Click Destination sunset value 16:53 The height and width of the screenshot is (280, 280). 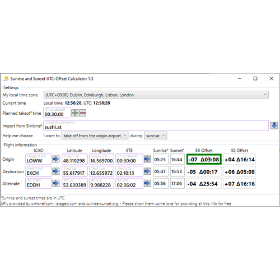pyautogui.click(x=177, y=171)
